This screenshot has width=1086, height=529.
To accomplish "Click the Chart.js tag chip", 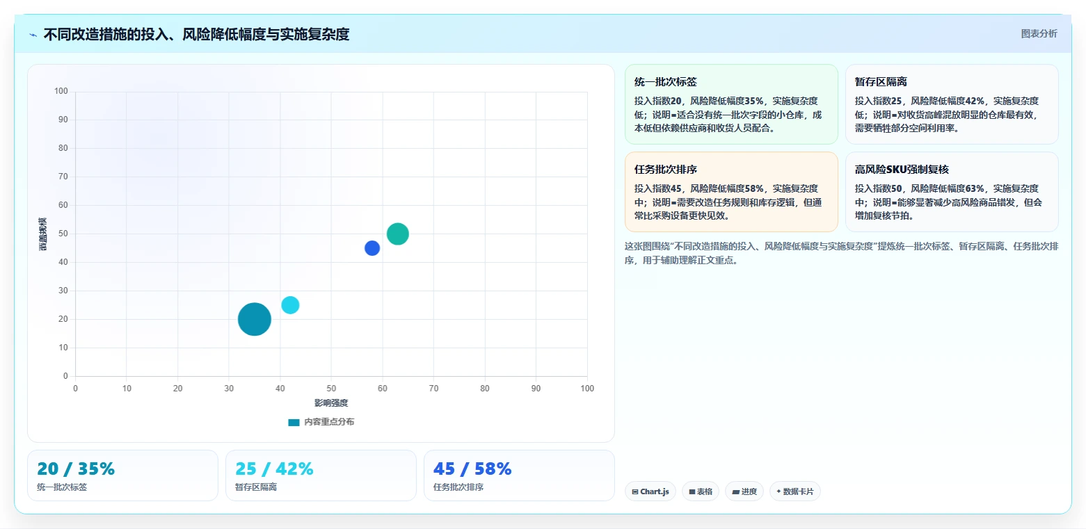I will [650, 491].
